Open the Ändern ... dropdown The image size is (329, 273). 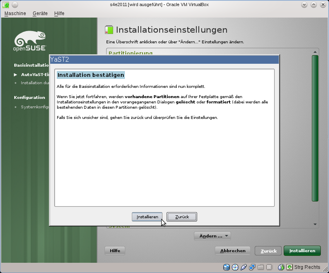pyautogui.click(x=212, y=236)
